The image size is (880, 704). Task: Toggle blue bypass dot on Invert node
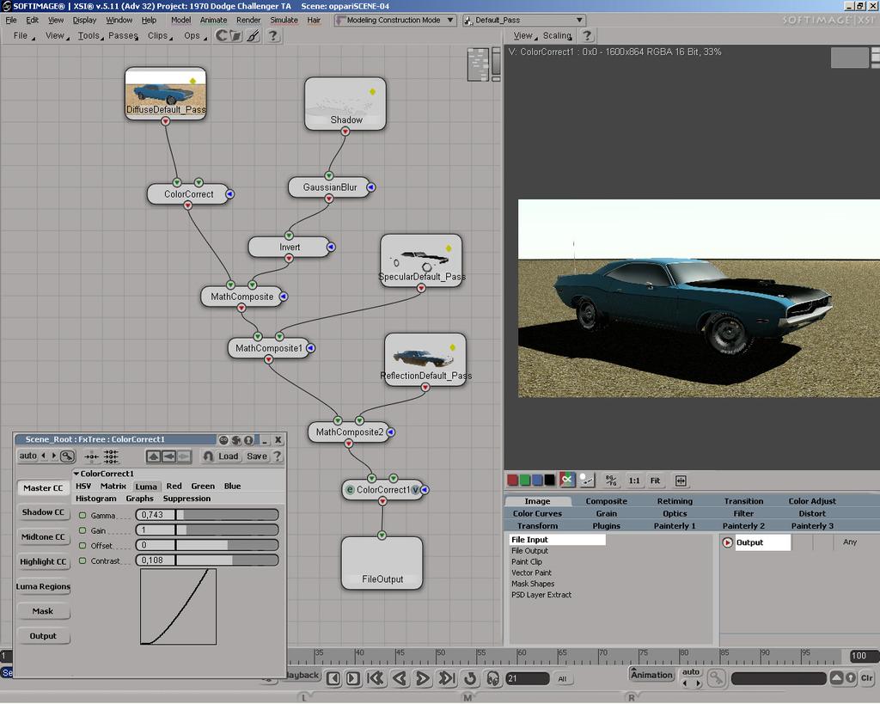[331, 247]
